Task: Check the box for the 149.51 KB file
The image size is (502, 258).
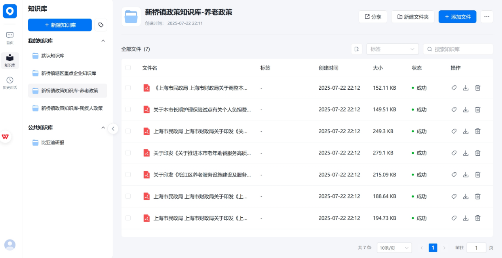Action: pyautogui.click(x=128, y=109)
